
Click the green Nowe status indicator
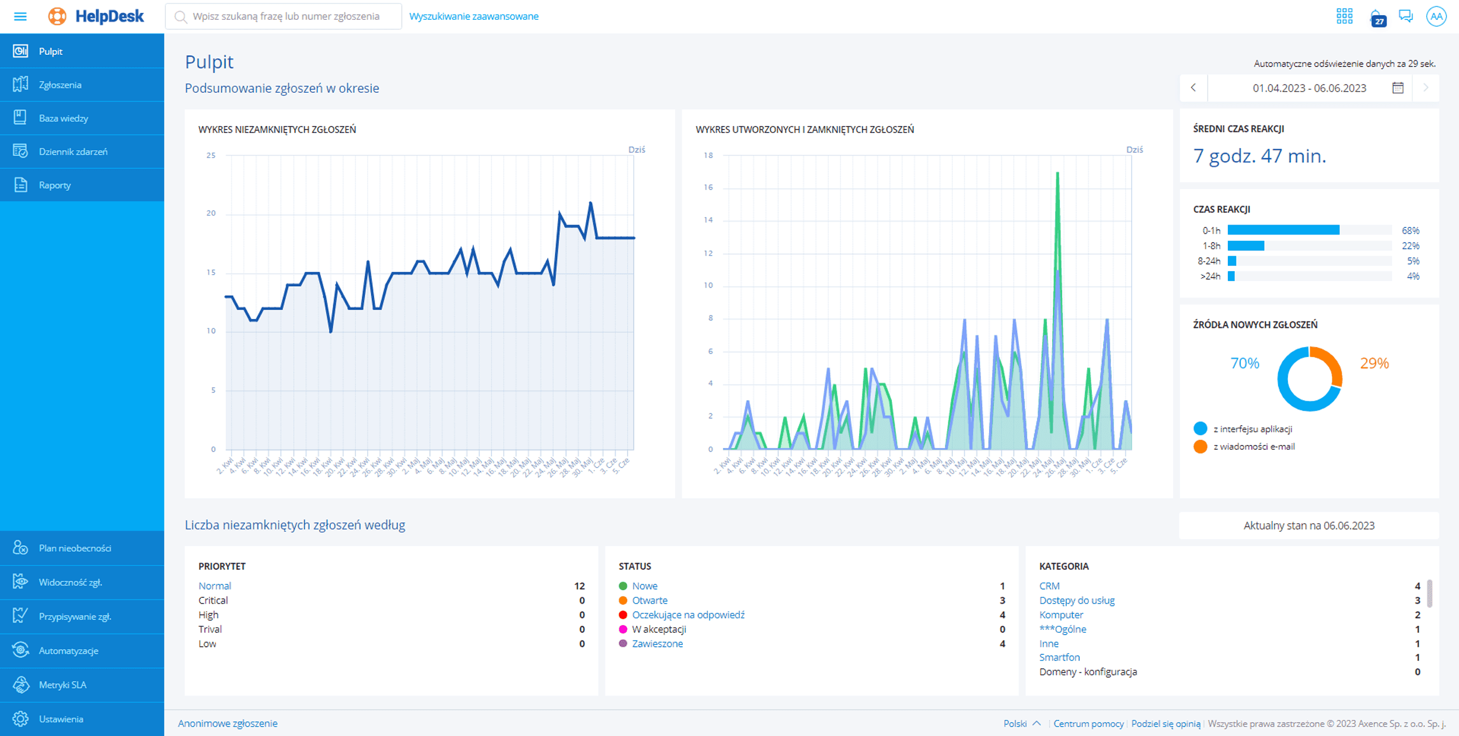pyautogui.click(x=622, y=586)
